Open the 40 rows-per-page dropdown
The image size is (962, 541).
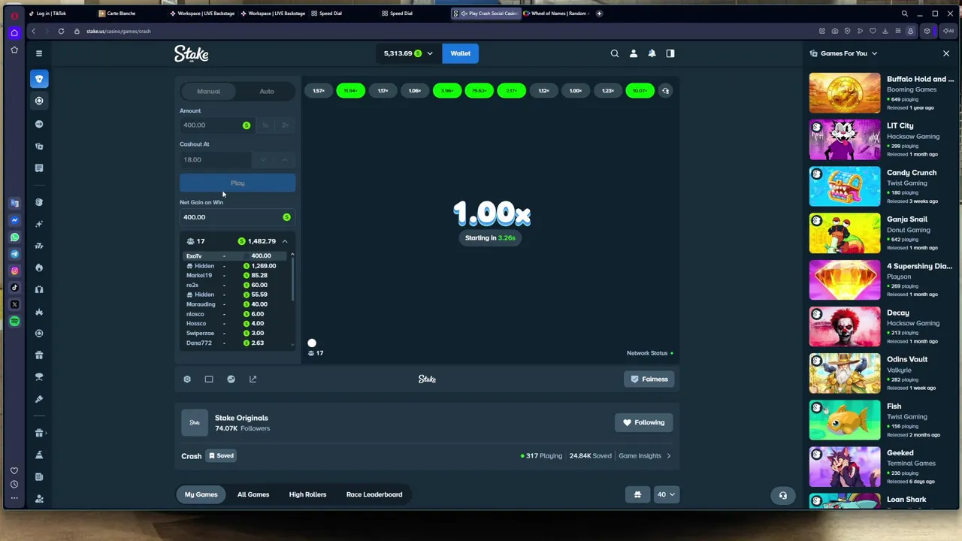tap(667, 494)
